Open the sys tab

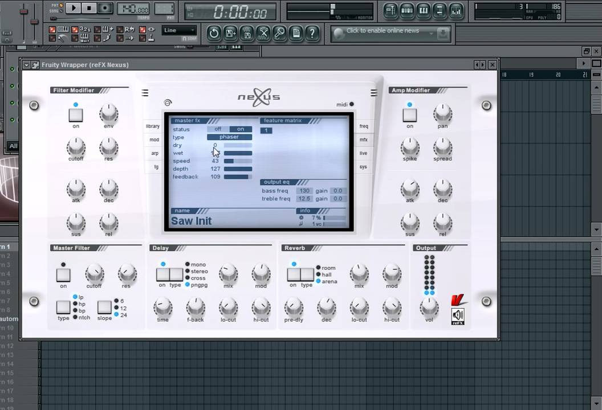click(x=363, y=167)
